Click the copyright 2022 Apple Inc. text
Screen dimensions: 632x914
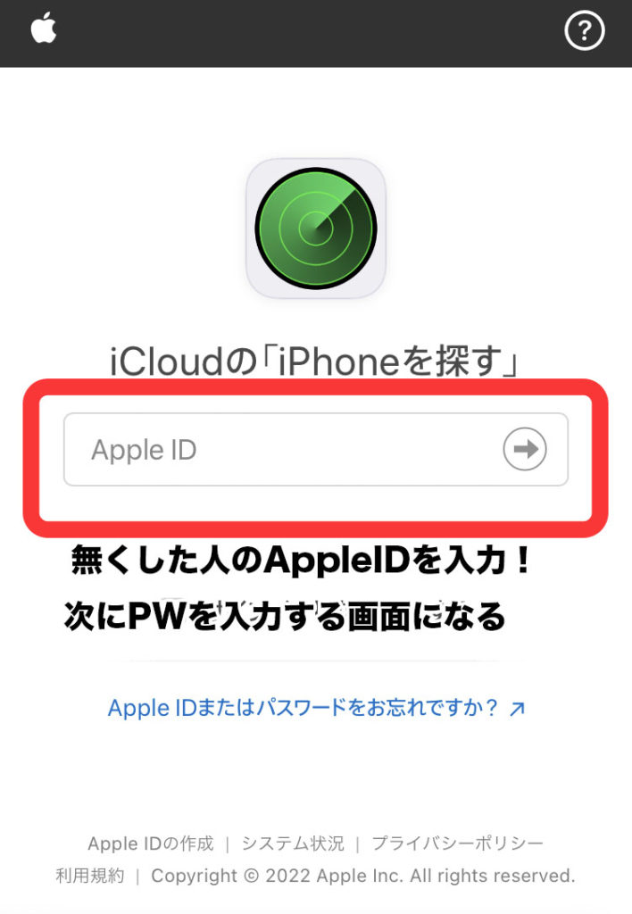coord(362,876)
